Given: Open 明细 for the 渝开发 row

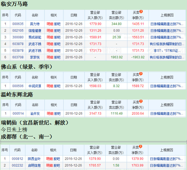Looking at the screenshot, I should 50,114.
